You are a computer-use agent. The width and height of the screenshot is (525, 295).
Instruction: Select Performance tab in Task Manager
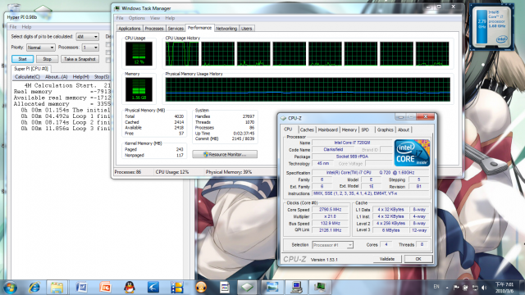pyautogui.click(x=199, y=28)
